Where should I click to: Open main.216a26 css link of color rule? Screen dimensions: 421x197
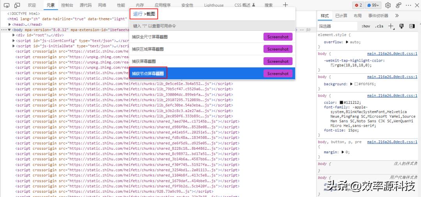pyautogui.click(x=392, y=96)
